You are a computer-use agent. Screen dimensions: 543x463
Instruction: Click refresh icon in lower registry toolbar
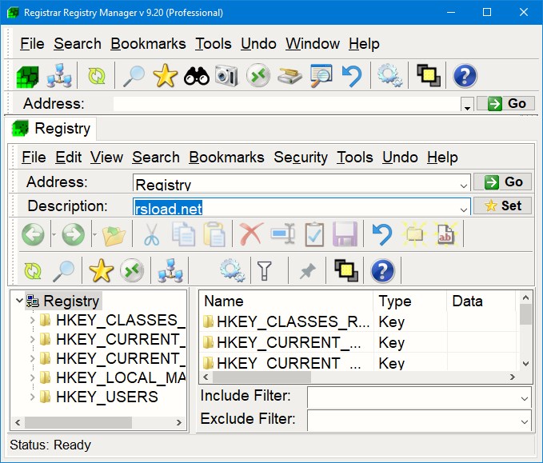[33, 271]
